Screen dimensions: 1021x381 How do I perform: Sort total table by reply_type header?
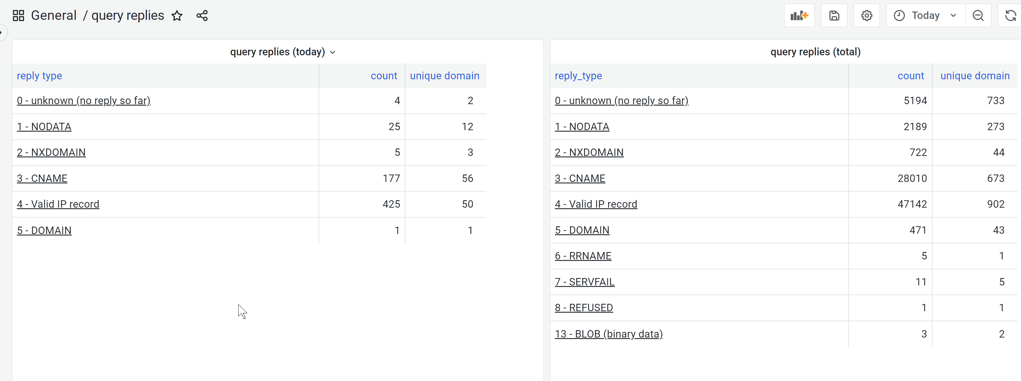[x=578, y=76]
